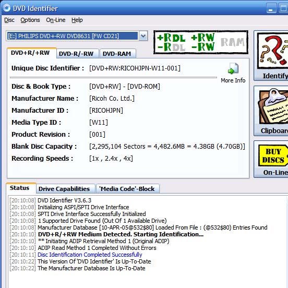Click the 'Unique Disc Identifier :' label

[48, 68]
